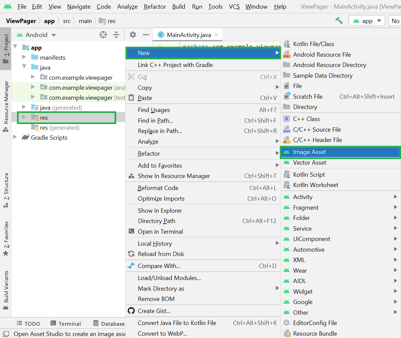Hide the Project panel with minus icon
Image resolution: width=401 pixels, height=338 pixels.
pos(146,35)
